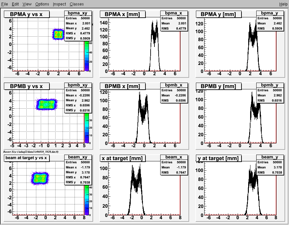Select the 'BPMA y [mm]' title box
The image size is (289, 225).
click(x=219, y=14)
